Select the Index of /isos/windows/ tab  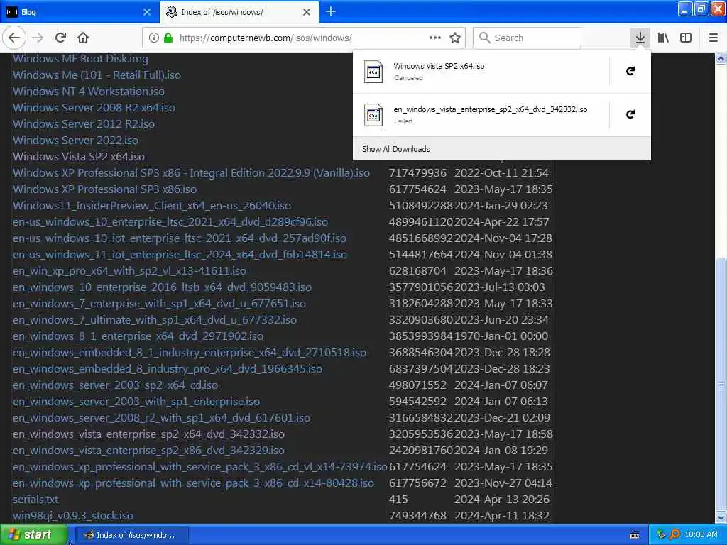[x=239, y=12]
